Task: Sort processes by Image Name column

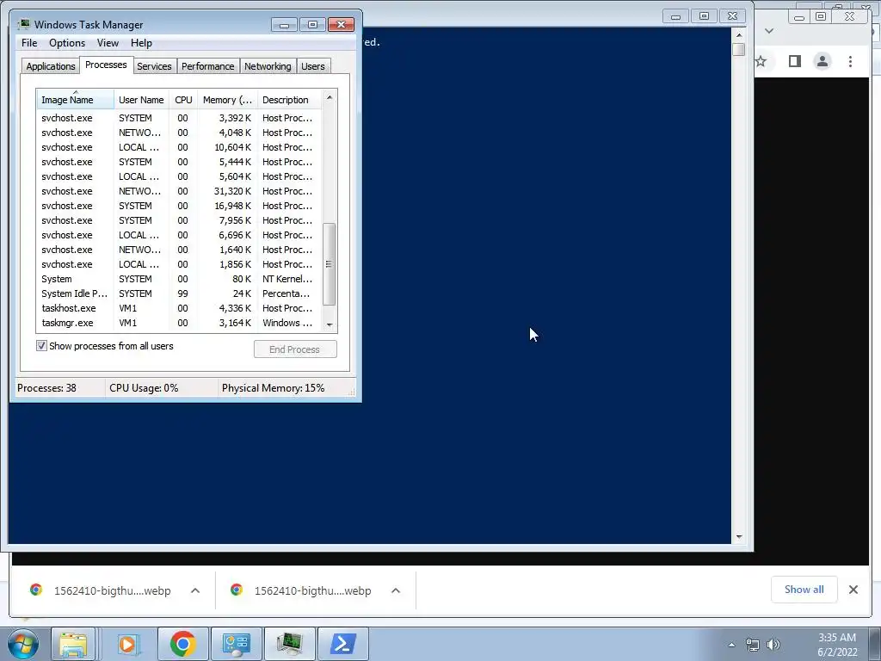Action: [76, 100]
